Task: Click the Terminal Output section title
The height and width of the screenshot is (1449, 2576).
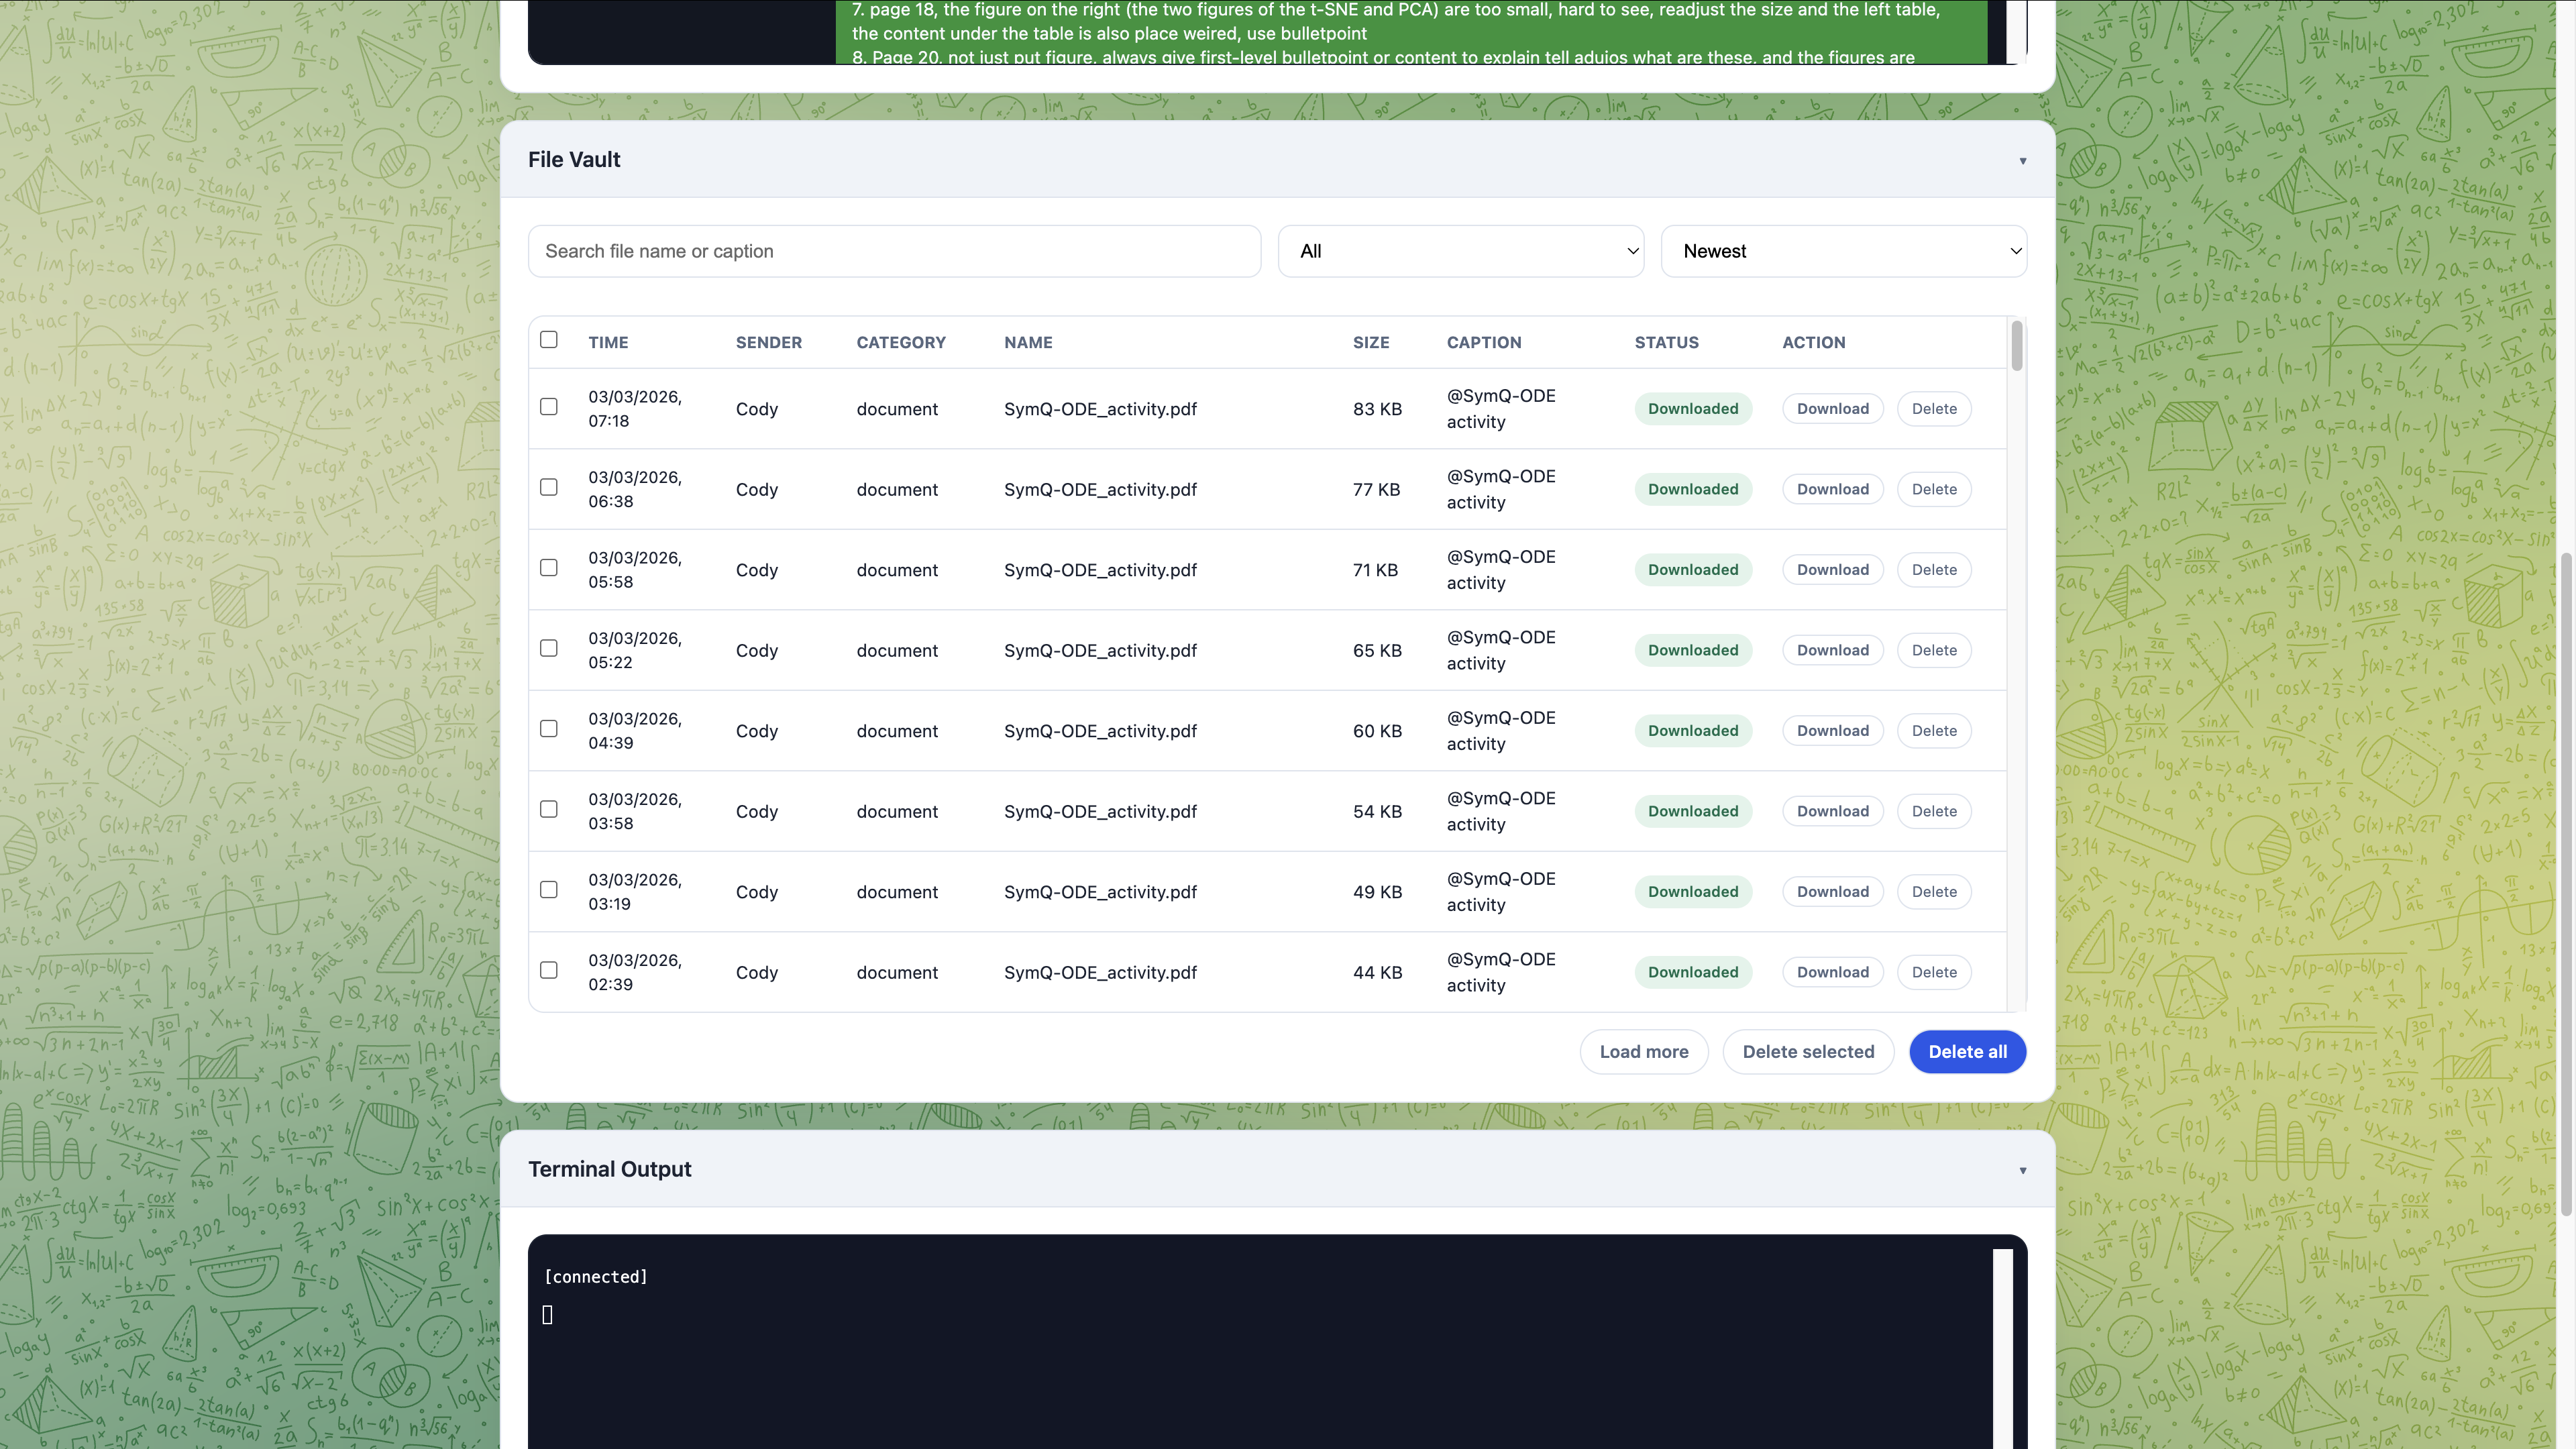Action: click(609, 1169)
